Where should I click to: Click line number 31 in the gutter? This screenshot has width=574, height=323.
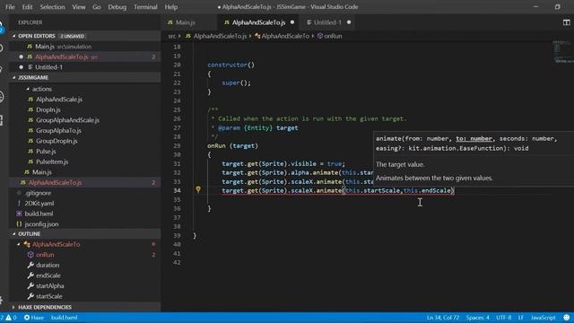coord(177,163)
